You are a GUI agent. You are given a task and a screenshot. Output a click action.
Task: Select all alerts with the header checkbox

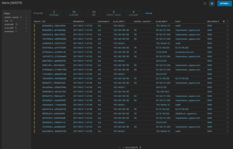228,21
